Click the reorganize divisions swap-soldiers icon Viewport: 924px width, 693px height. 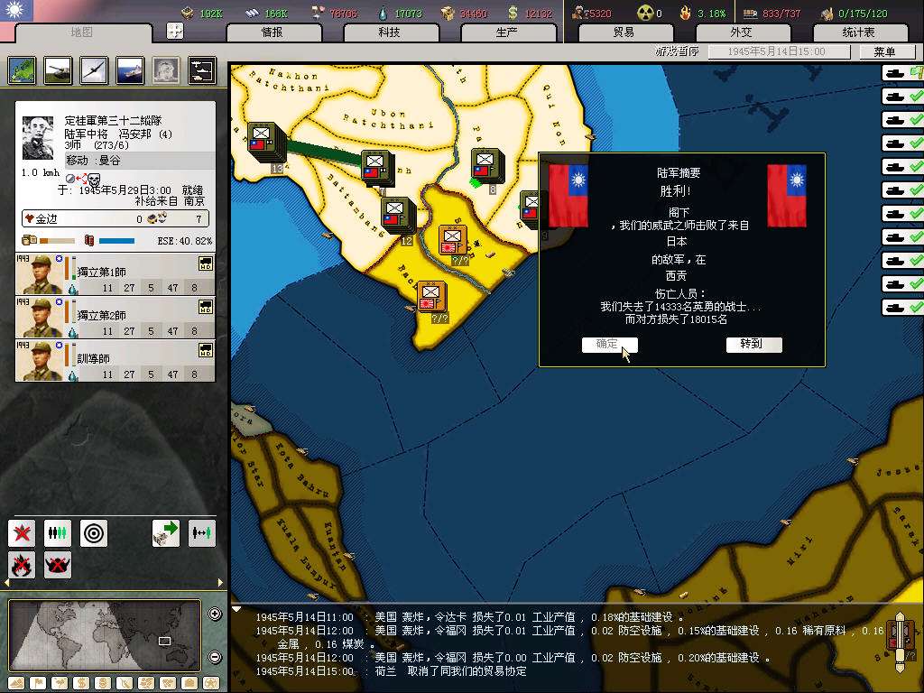tap(202, 533)
